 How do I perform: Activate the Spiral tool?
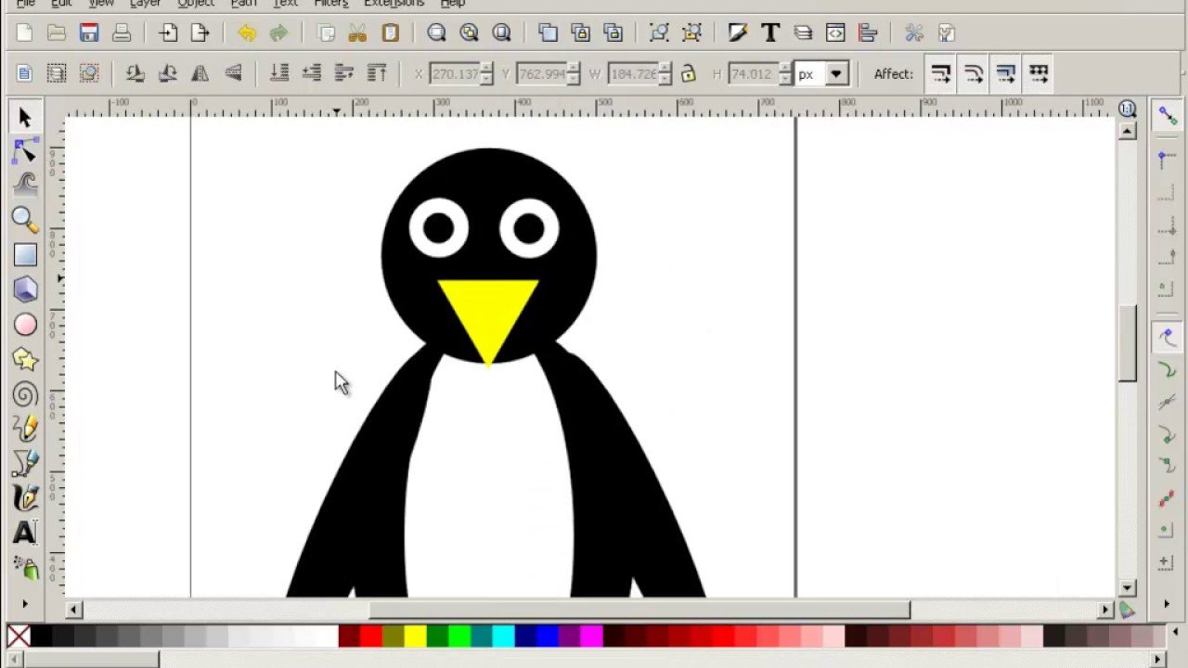25,395
